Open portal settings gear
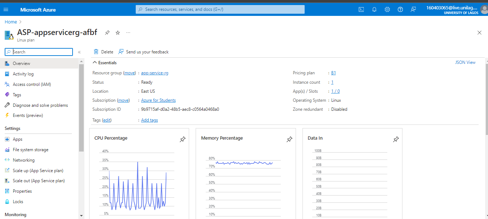 [x=387, y=9]
